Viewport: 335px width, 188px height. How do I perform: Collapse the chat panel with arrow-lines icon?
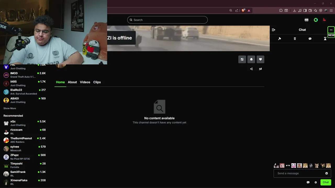point(273,30)
